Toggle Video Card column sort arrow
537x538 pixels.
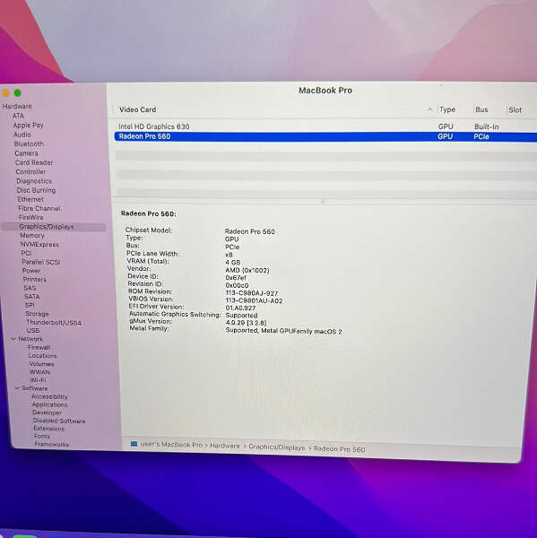pyautogui.click(x=429, y=109)
